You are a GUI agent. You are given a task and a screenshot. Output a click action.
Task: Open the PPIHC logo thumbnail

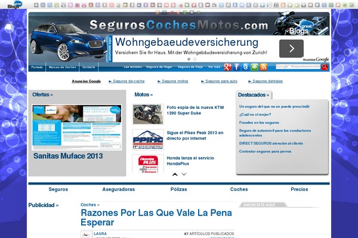click(148, 140)
